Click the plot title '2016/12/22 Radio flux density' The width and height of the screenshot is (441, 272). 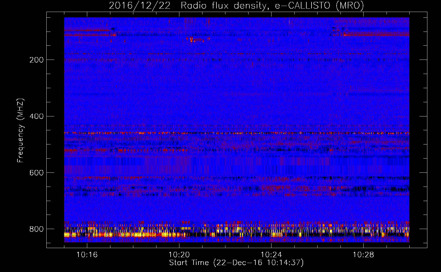coord(237,6)
